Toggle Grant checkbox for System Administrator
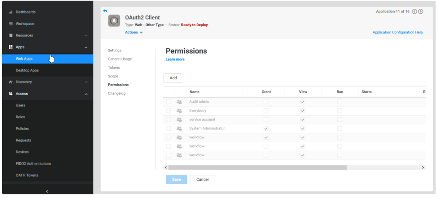438x198 pixels. (x=266, y=128)
